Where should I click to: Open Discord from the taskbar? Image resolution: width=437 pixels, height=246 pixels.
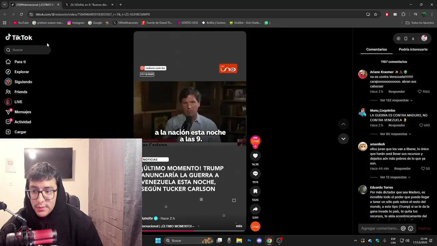click(259, 241)
